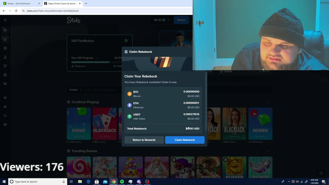Click the BTC Bitcoin coin icon
Viewport: 329px width, 185px height.
(130, 94)
